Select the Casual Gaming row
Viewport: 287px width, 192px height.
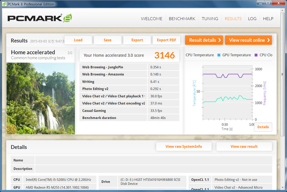[x=130, y=110]
